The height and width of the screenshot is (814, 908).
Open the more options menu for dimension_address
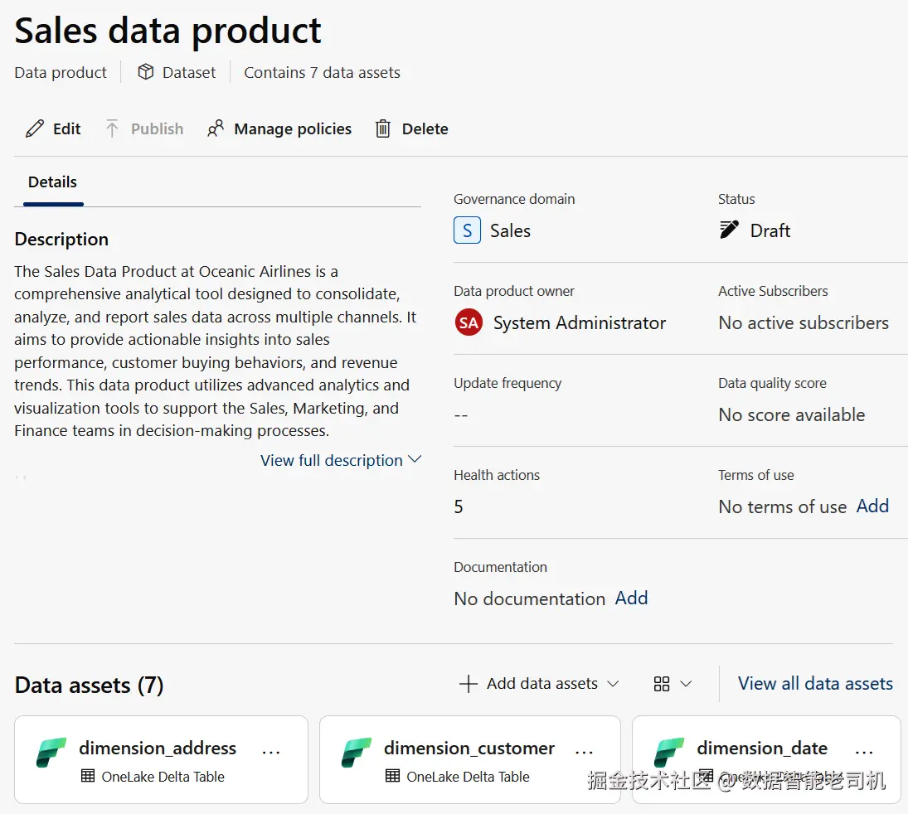click(271, 752)
